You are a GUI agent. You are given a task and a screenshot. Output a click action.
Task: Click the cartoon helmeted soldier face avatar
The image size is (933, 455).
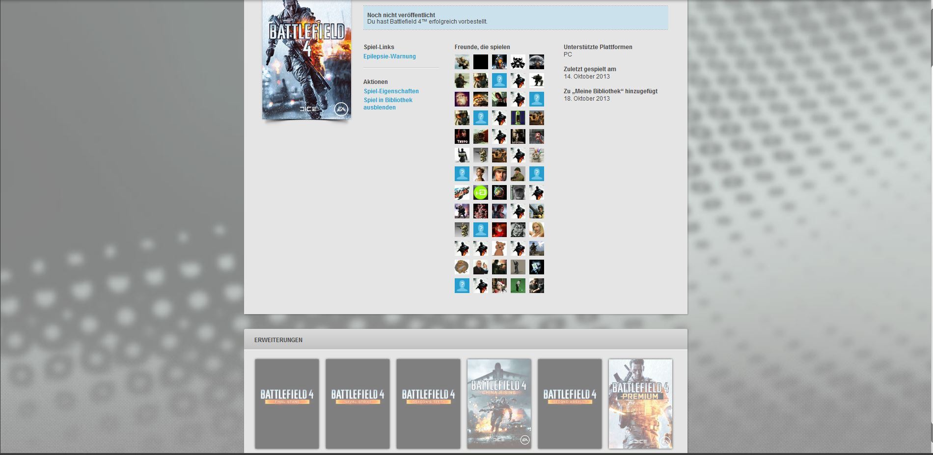tap(499, 174)
